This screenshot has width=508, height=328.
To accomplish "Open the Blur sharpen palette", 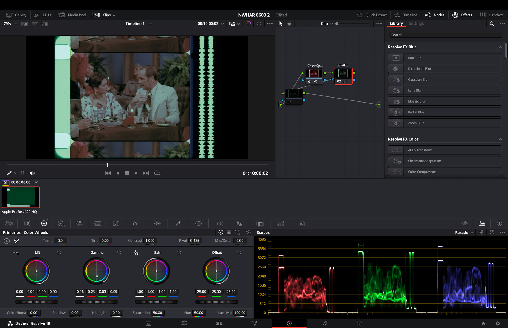I will click(x=239, y=224).
